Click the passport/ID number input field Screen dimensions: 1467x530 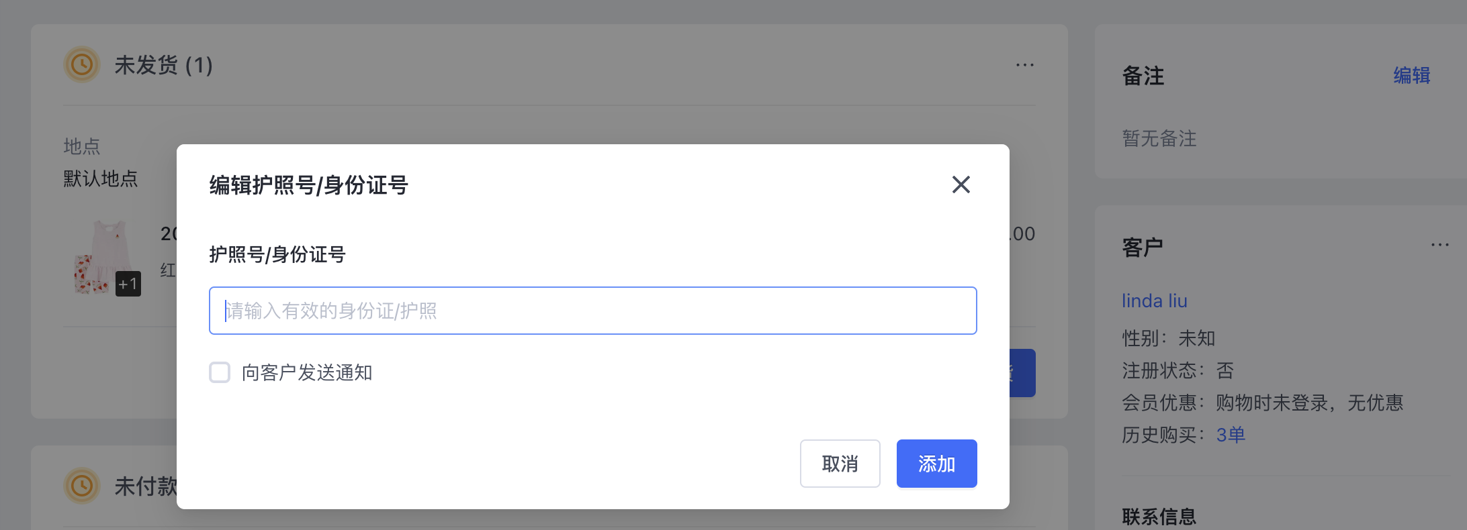(x=592, y=311)
